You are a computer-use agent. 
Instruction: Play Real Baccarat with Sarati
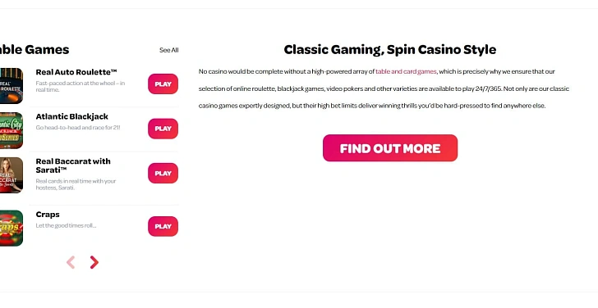click(163, 174)
